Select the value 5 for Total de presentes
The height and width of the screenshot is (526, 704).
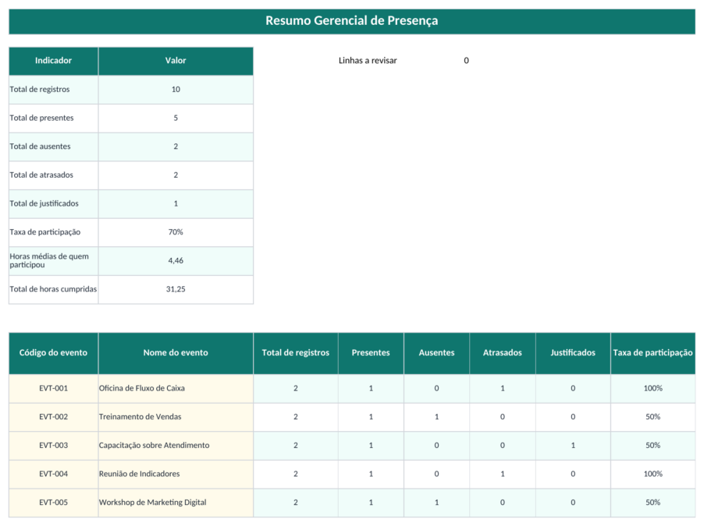click(x=176, y=118)
